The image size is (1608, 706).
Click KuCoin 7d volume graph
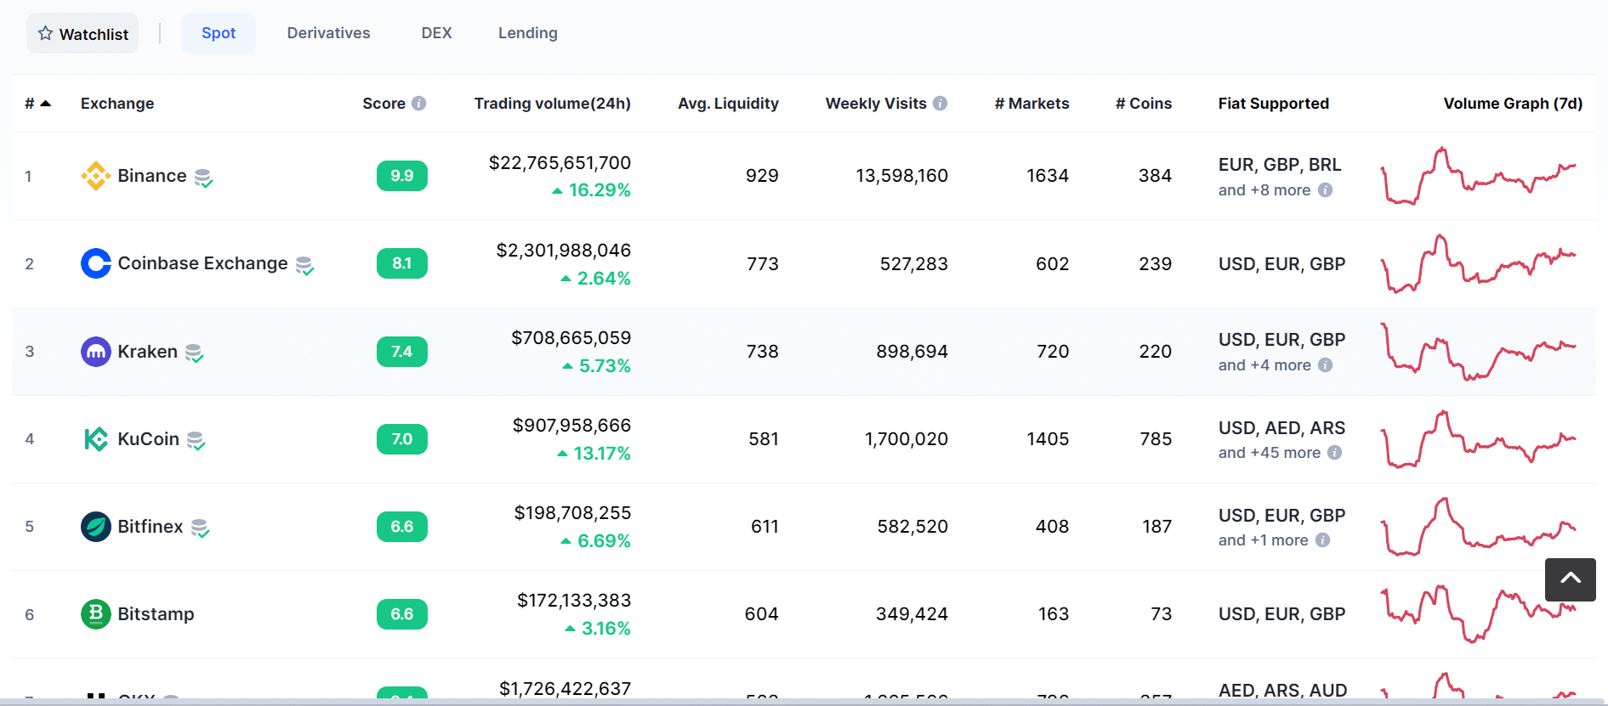tap(1479, 439)
